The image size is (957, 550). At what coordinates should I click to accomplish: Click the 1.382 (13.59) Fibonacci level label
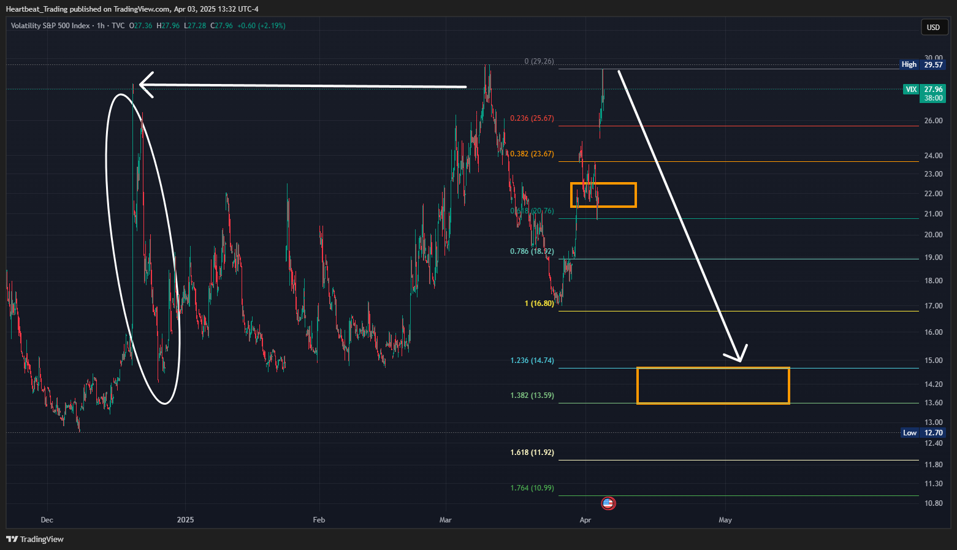[532, 395]
